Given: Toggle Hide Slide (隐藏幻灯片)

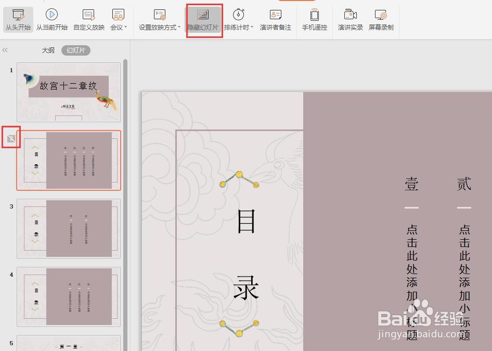Looking at the screenshot, I should tap(203, 20).
